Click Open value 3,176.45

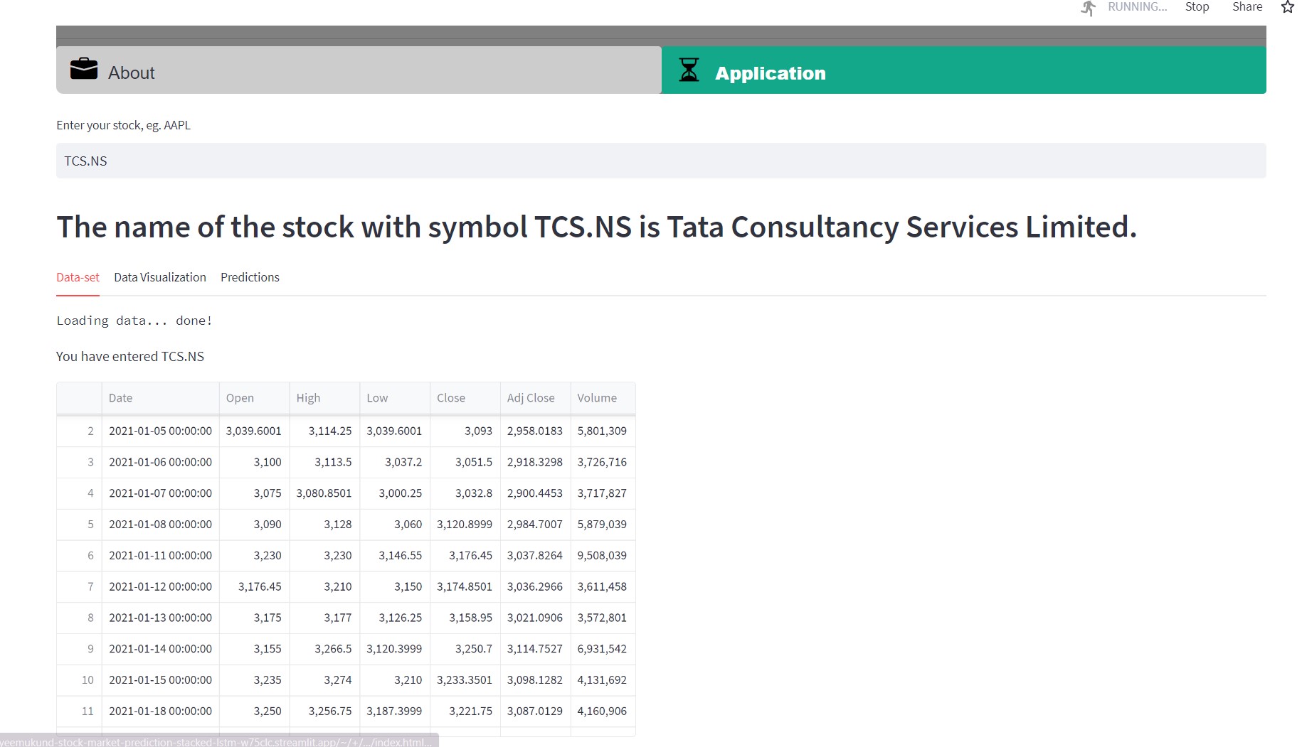pyautogui.click(x=254, y=587)
